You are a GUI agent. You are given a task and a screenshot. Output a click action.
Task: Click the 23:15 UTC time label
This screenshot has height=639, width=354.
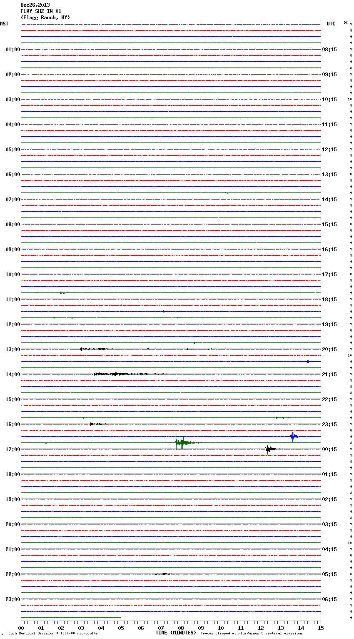(x=329, y=424)
